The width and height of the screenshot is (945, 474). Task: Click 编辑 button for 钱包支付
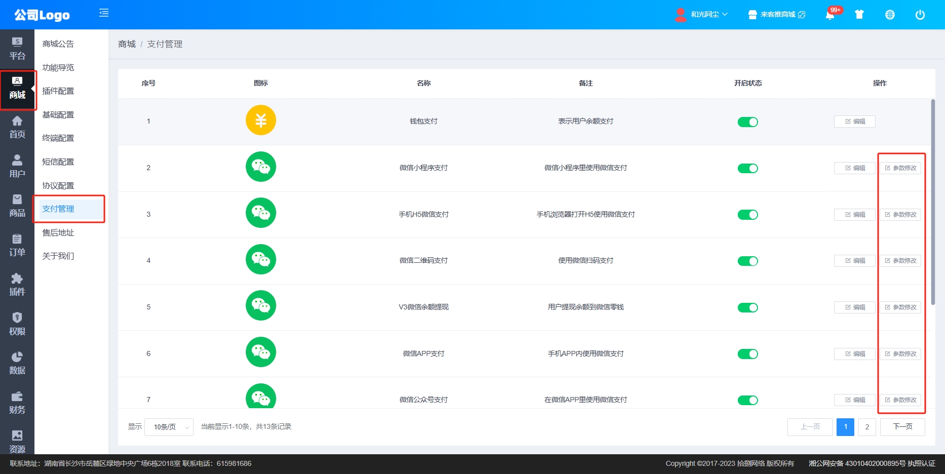[x=854, y=122]
